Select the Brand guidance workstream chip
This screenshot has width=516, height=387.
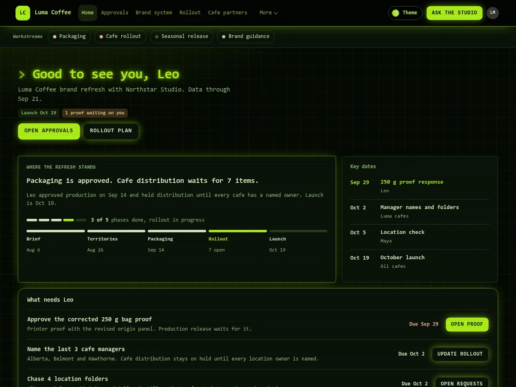point(246,37)
